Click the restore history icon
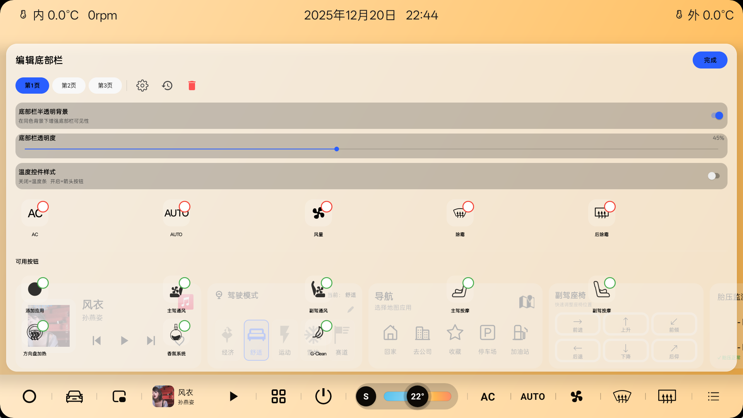Screen dimensions: 743x418 pos(167,86)
